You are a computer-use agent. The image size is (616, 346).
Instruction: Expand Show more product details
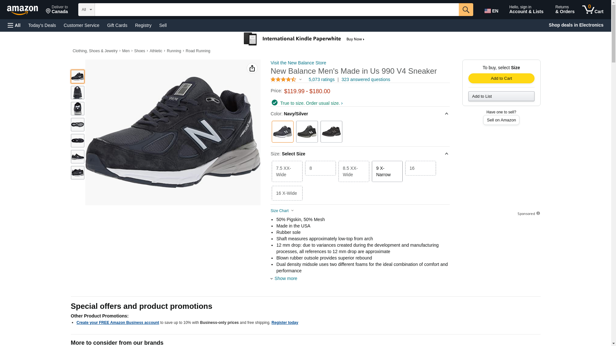click(286, 278)
